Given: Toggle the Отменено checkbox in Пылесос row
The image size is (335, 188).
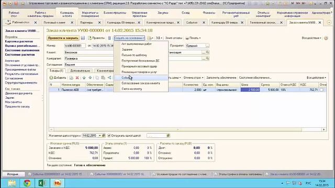Looking at the screenshot, I should 321,90.
